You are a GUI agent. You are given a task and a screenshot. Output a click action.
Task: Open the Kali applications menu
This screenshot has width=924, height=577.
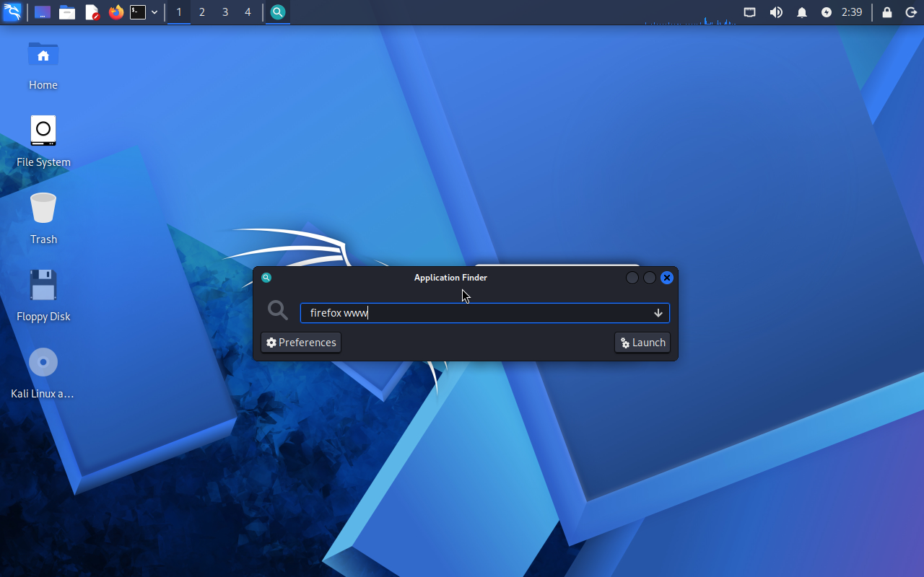click(12, 12)
